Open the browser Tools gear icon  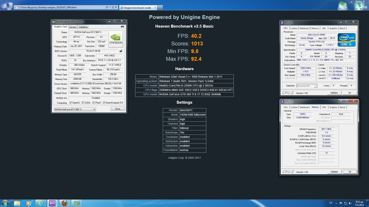366,7
